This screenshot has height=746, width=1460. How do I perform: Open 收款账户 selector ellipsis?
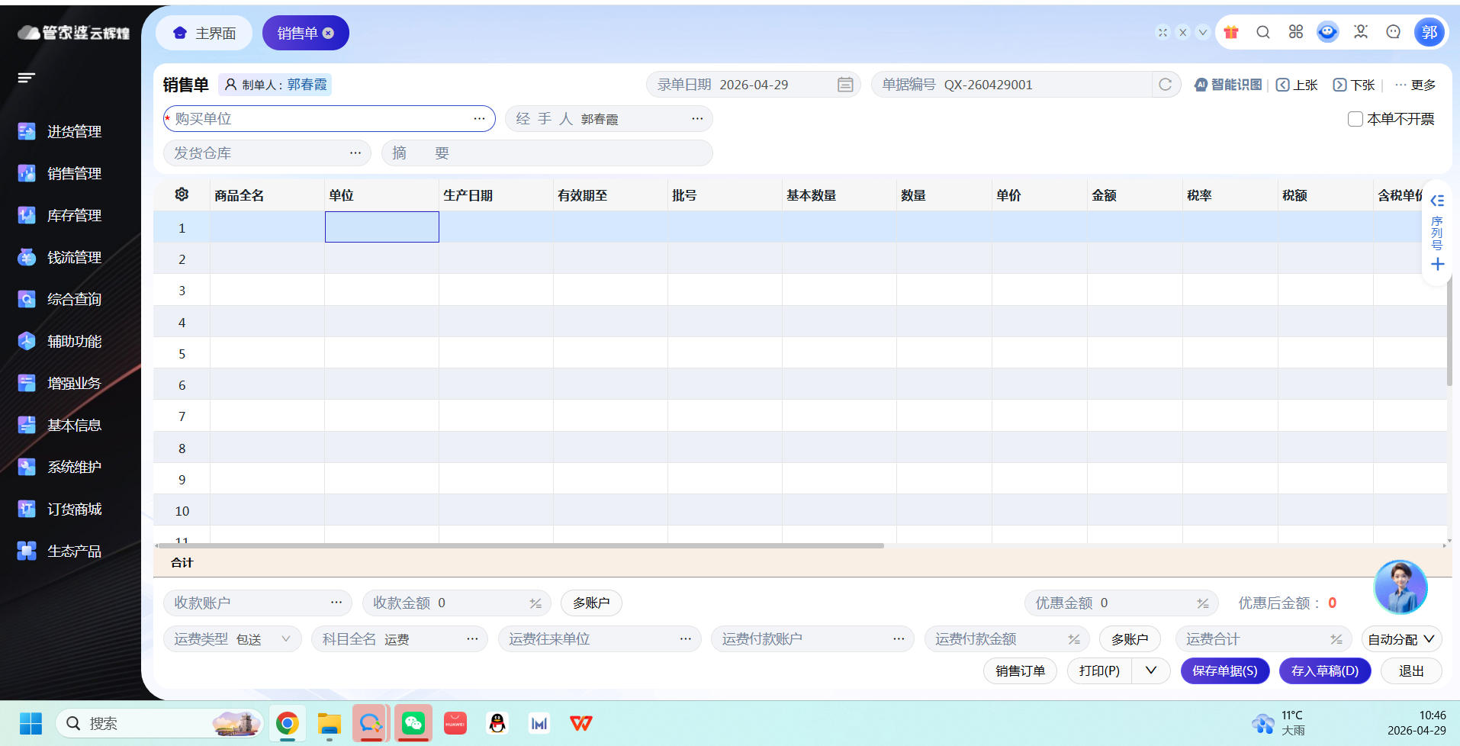336,603
